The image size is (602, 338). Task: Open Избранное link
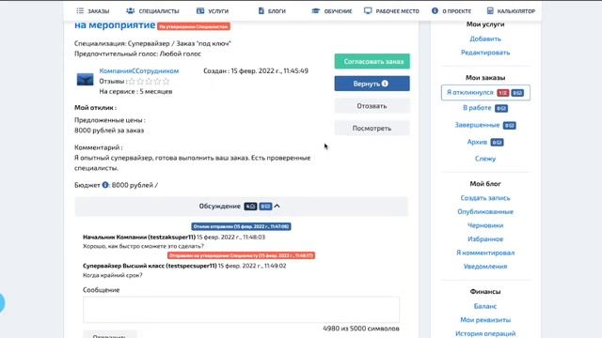tap(485, 239)
